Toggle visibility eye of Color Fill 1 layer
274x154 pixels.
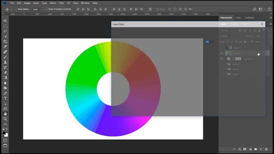tap(222, 59)
